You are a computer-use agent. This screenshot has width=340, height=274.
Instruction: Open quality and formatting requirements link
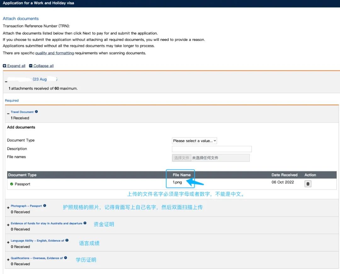[54, 53]
